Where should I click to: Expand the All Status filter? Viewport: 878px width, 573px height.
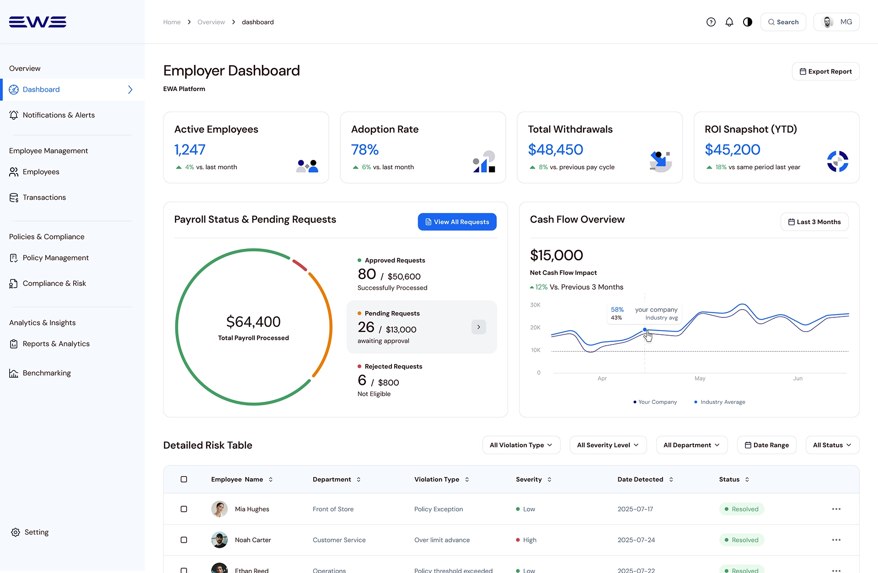[x=832, y=445]
